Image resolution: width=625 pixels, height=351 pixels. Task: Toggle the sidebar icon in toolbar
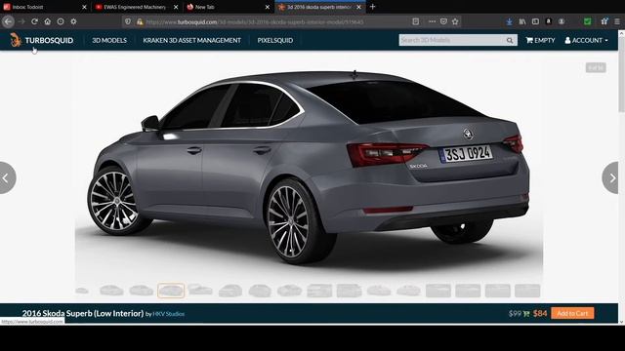click(535, 21)
